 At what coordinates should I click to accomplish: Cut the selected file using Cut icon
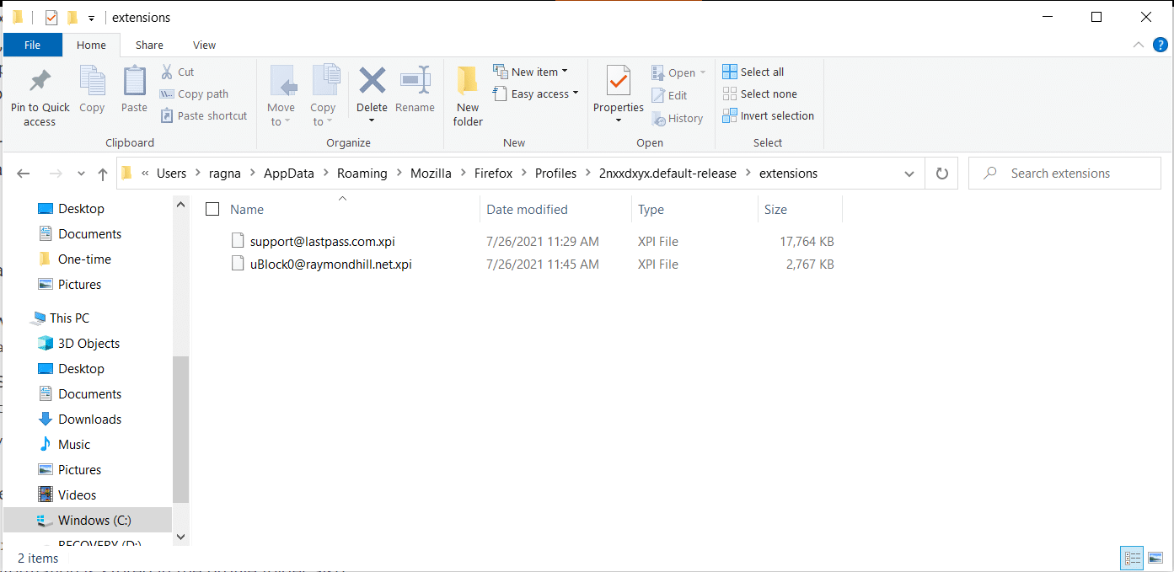point(178,72)
